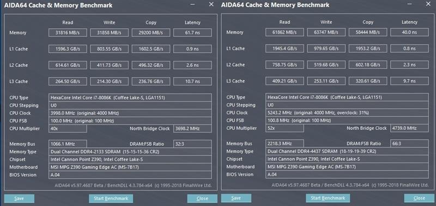Click Save button in right AIDA64 window
The width and height of the screenshot is (436, 206).
(x=236, y=198)
